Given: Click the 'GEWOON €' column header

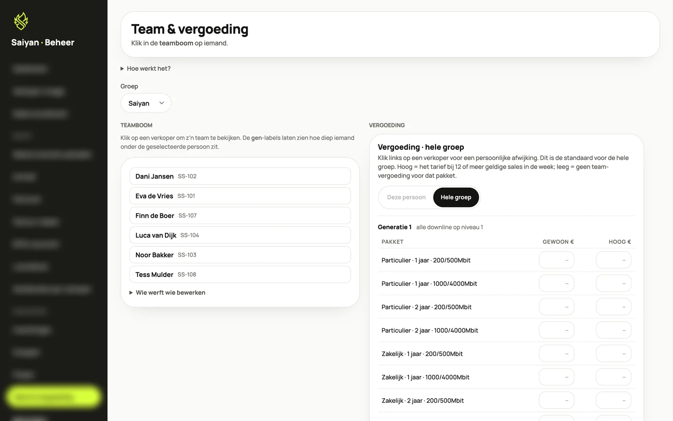Looking at the screenshot, I should tap(558, 242).
